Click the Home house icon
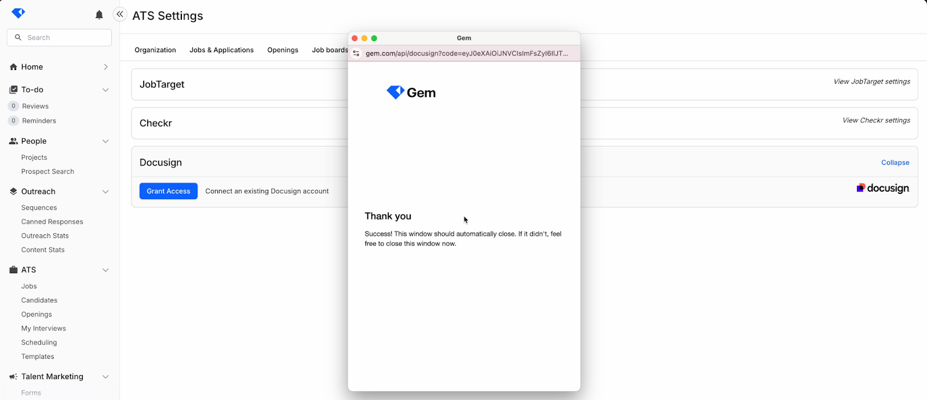The width and height of the screenshot is (927, 400). (13, 67)
